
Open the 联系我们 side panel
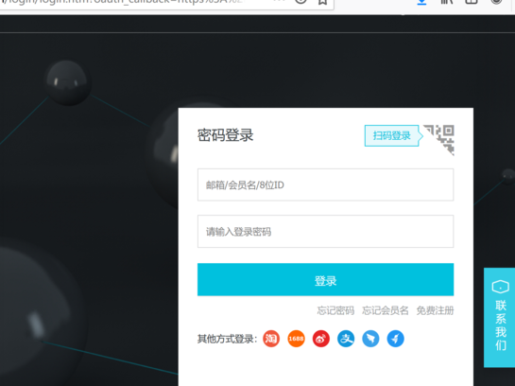[500, 317]
